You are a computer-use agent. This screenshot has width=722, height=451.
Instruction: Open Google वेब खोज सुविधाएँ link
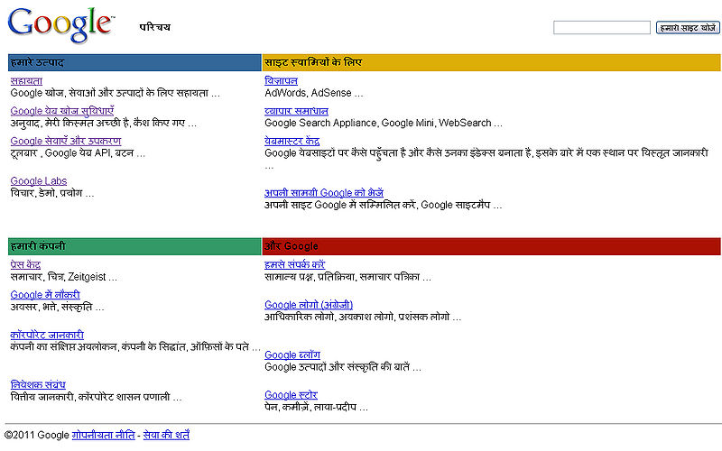[62, 111]
